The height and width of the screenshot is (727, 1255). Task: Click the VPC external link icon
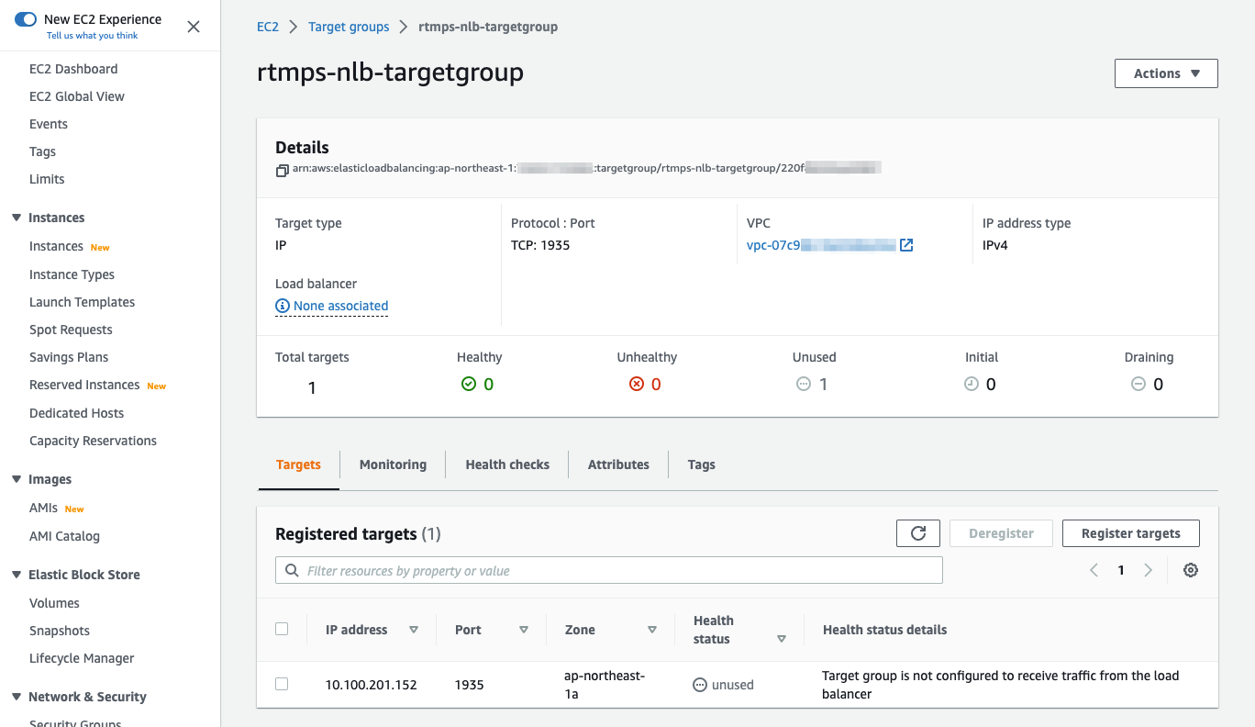pos(906,245)
